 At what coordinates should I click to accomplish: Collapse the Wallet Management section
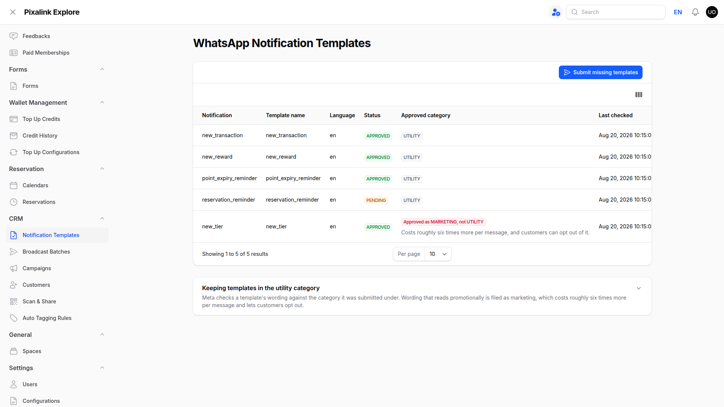(102, 103)
